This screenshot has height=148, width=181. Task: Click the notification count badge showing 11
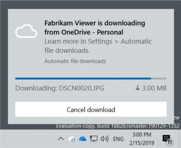pyautogui.click(x=170, y=142)
